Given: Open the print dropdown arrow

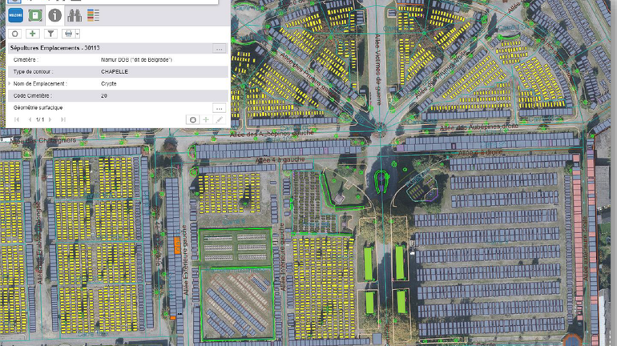Looking at the screenshot, I should click(x=77, y=34).
